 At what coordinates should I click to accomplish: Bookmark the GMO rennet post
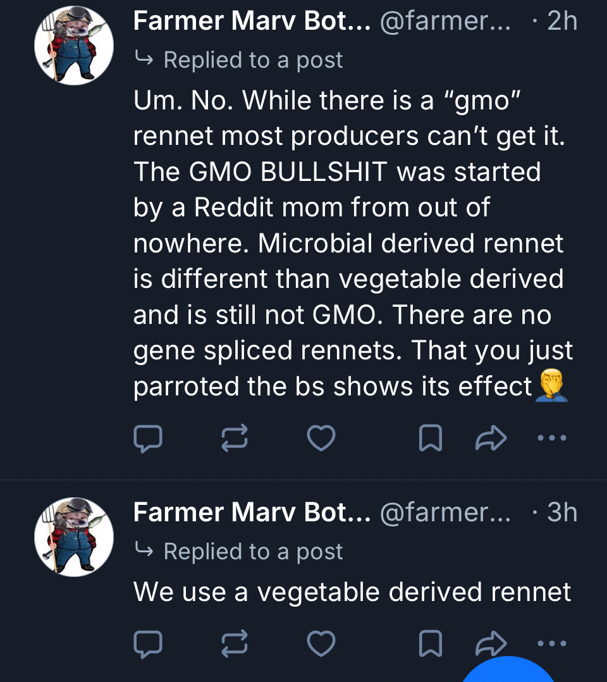pos(430,438)
